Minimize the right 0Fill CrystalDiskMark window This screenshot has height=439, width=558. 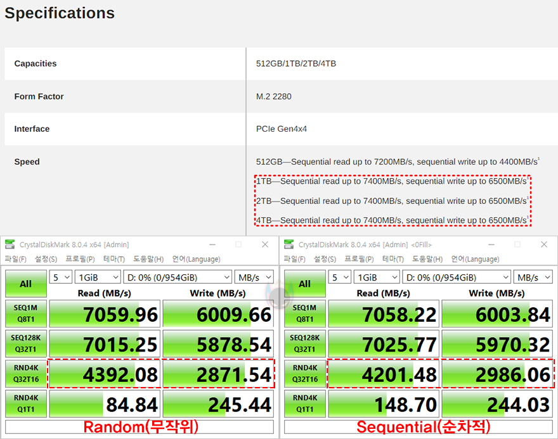[x=491, y=245]
